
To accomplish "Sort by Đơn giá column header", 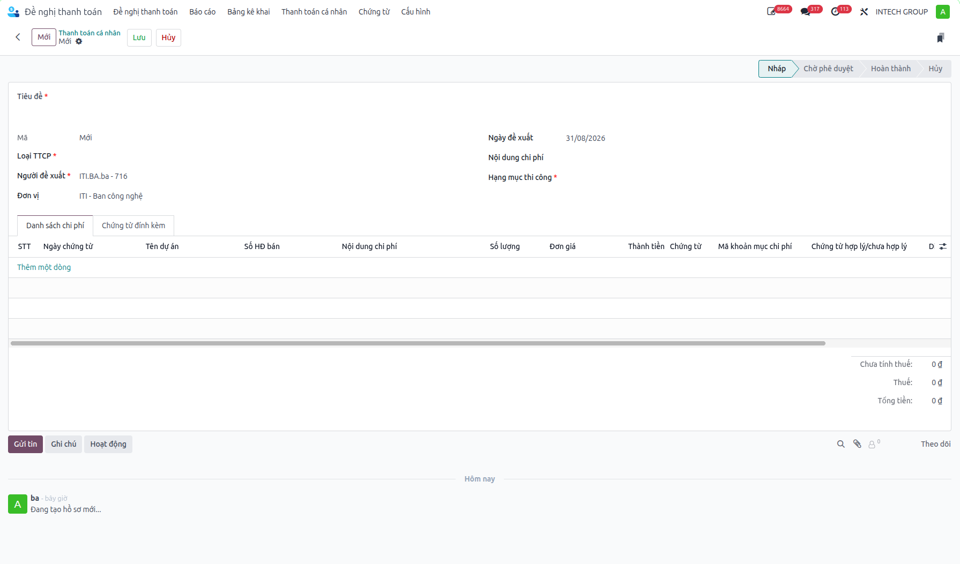I will coord(562,246).
